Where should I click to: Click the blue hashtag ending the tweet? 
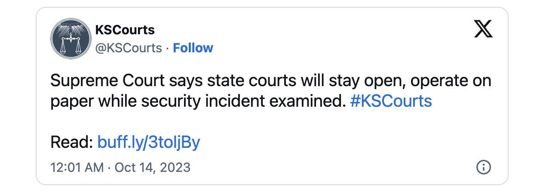click(x=391, y=101)
